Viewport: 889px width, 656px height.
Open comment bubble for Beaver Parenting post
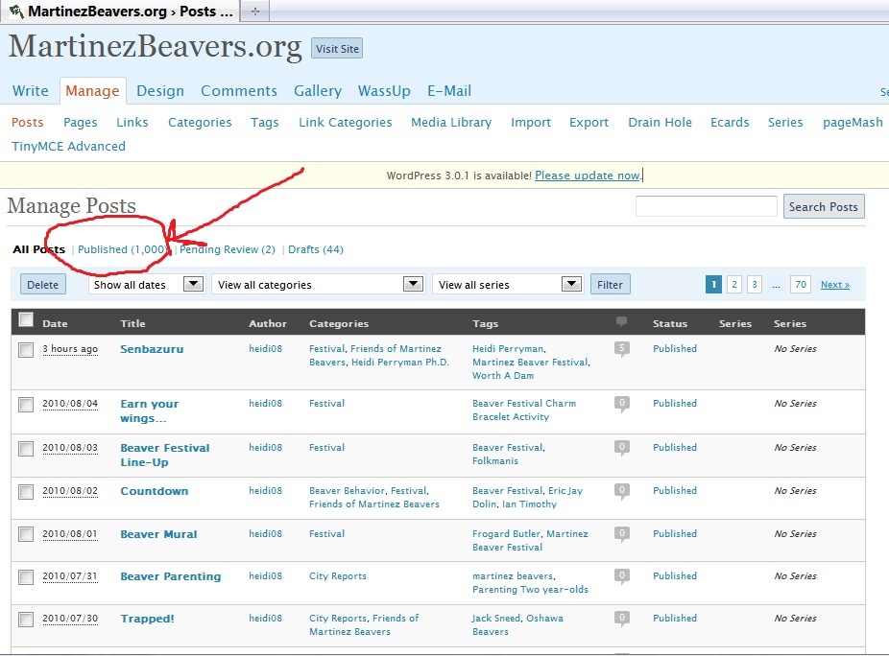[622, 576]
